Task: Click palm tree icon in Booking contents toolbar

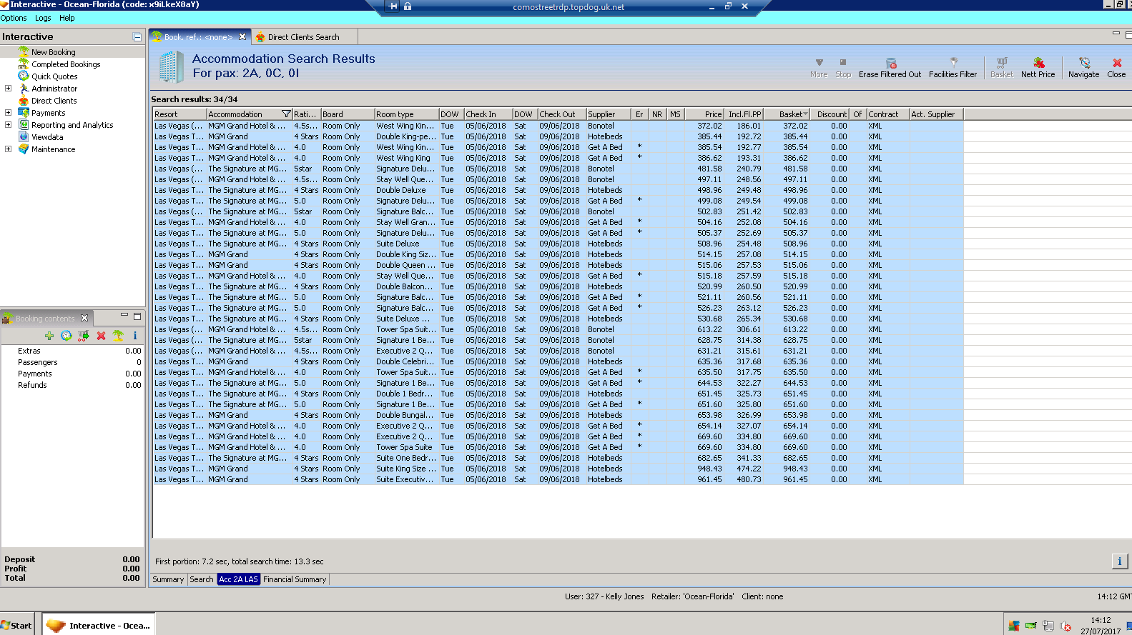Action: (x=118, y=336)
